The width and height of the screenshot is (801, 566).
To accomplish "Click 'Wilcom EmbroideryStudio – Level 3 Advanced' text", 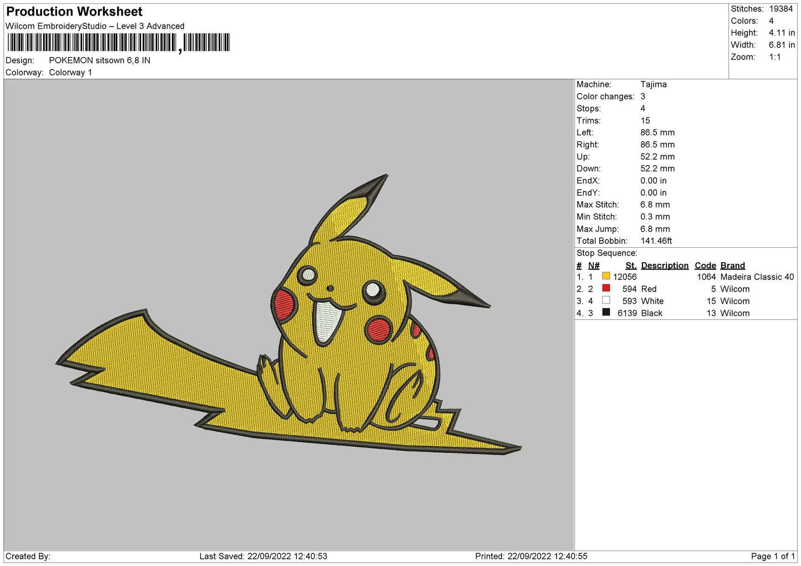I will 95,26.
